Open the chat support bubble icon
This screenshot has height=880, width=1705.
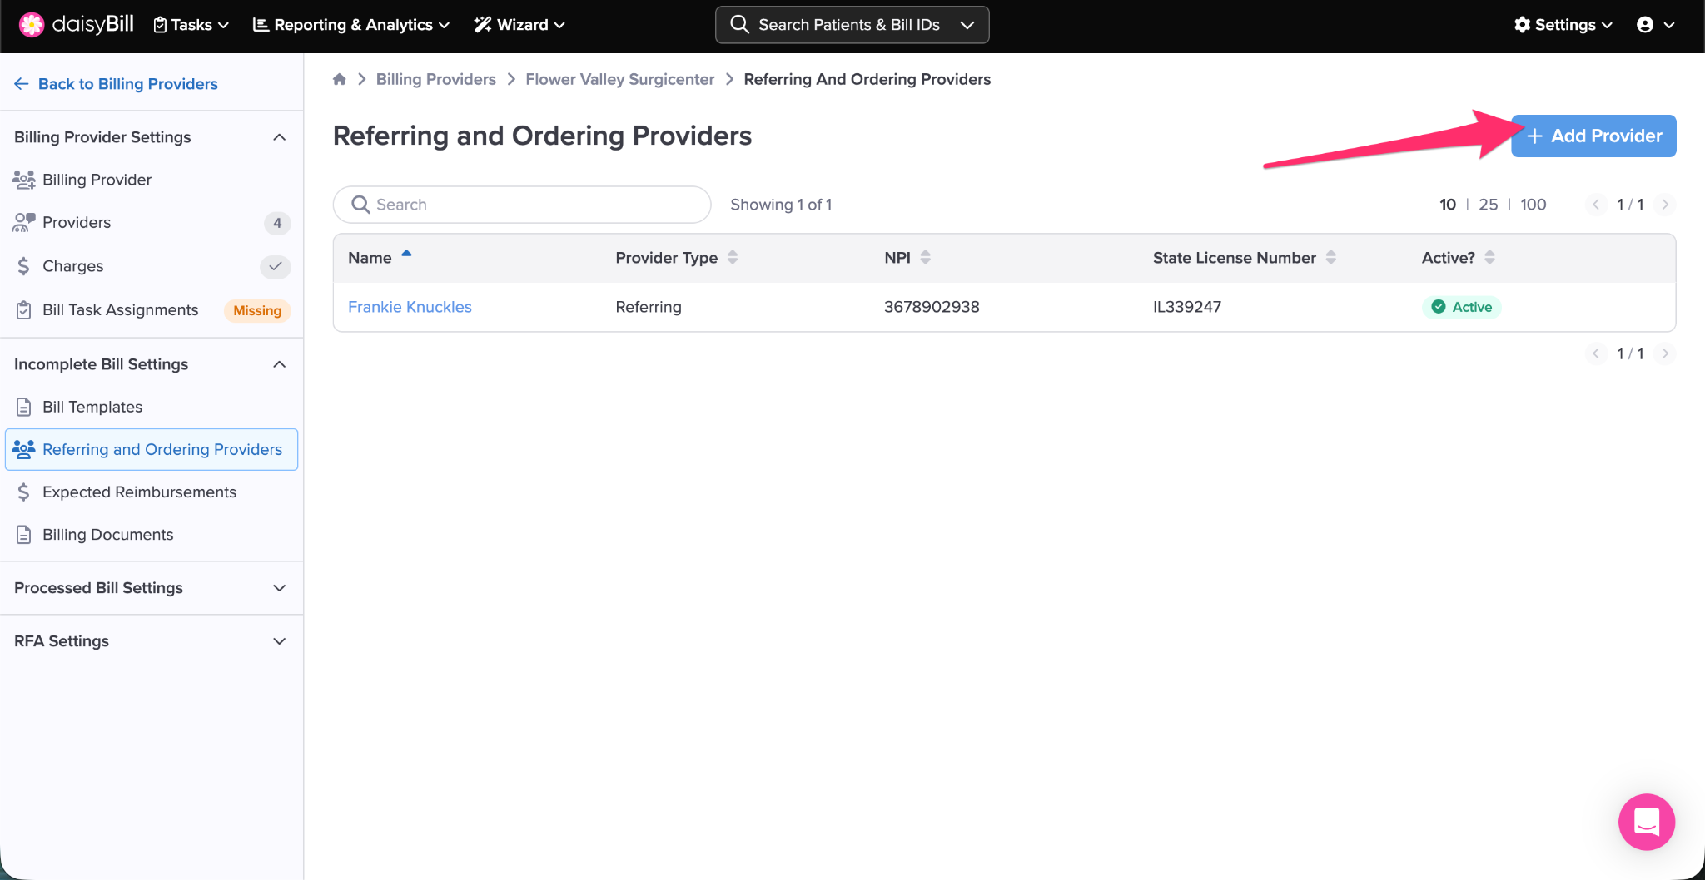(x=1646, y=822)
